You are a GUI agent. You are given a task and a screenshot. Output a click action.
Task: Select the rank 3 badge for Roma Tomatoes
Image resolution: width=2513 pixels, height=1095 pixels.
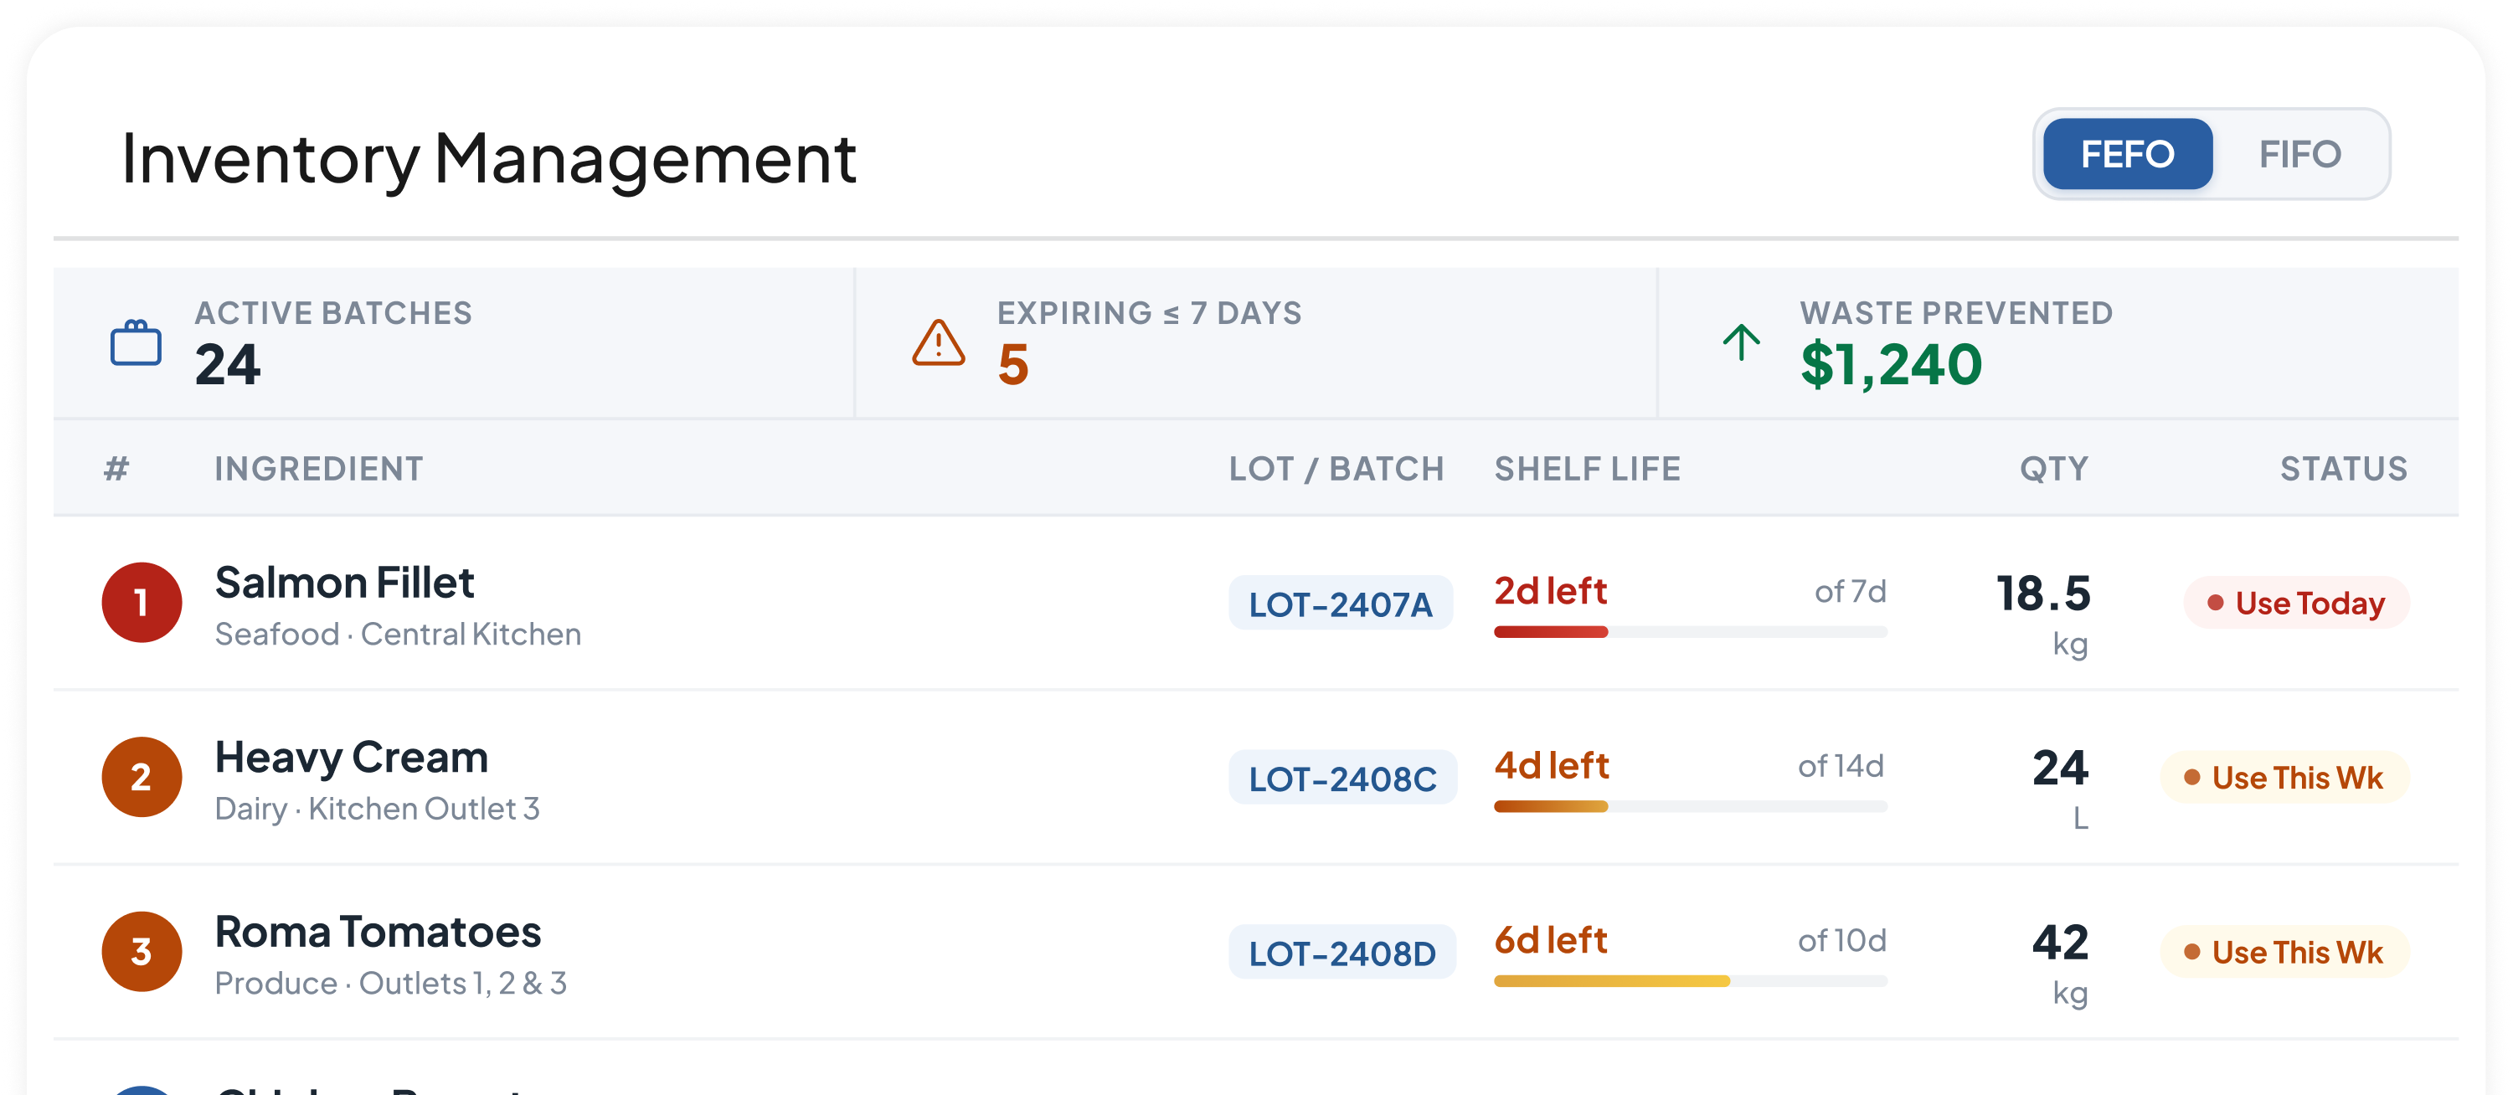[x=142, y=952]
